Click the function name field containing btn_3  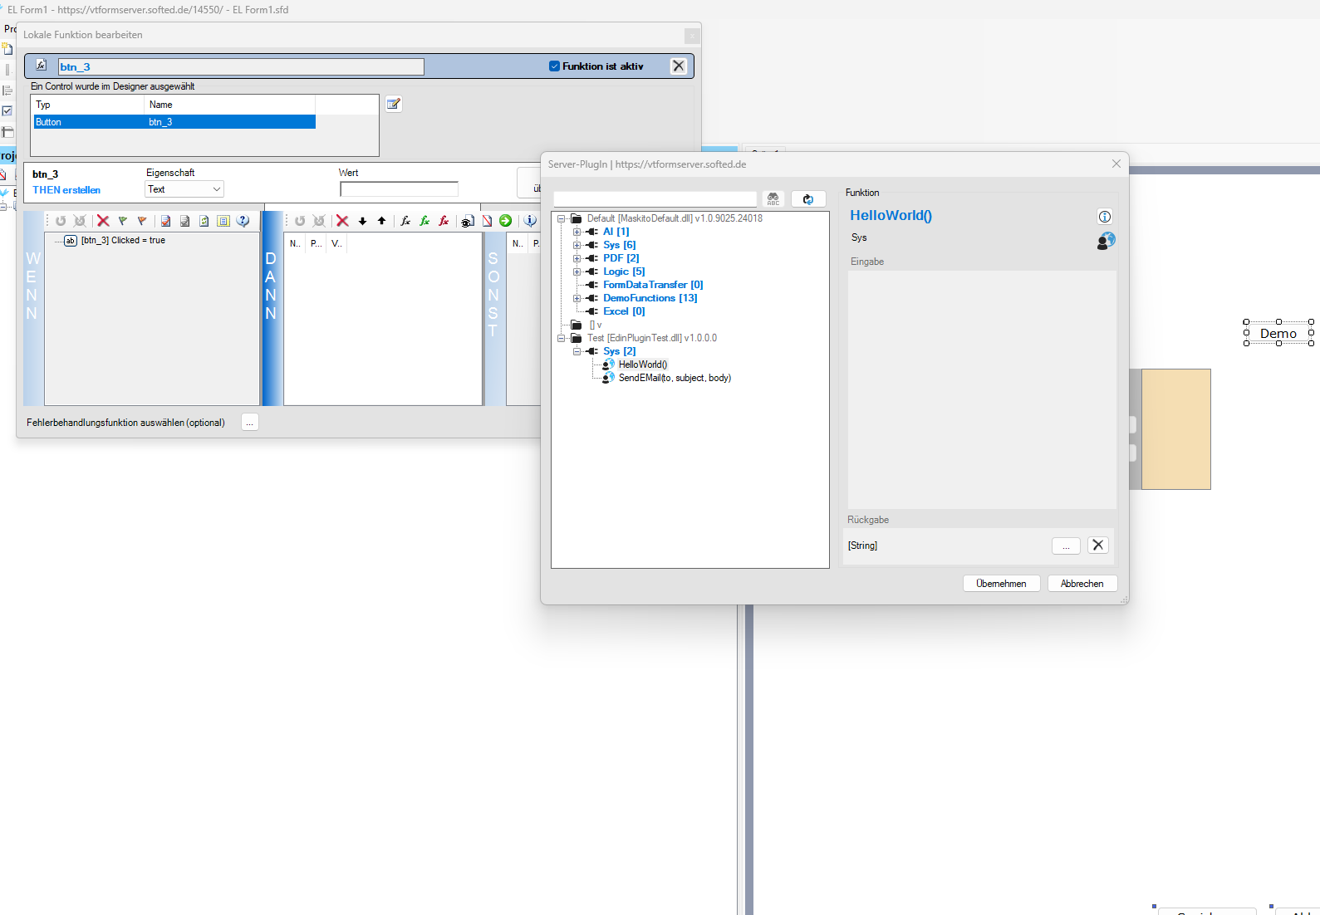[x=241, y=66]
